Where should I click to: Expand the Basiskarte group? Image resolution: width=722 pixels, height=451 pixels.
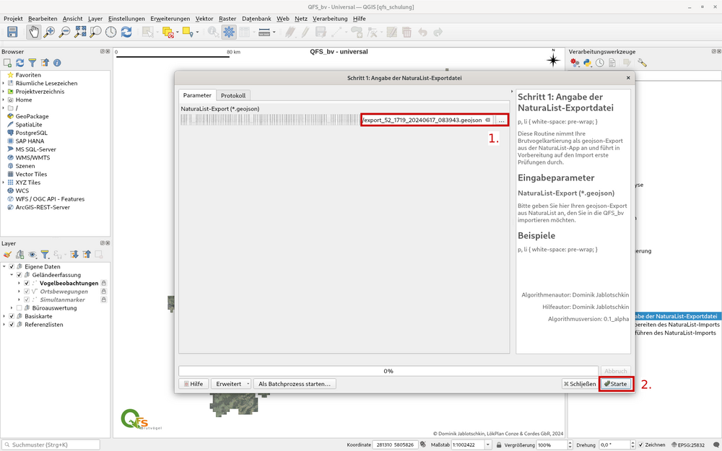click(x=4, y=317)
